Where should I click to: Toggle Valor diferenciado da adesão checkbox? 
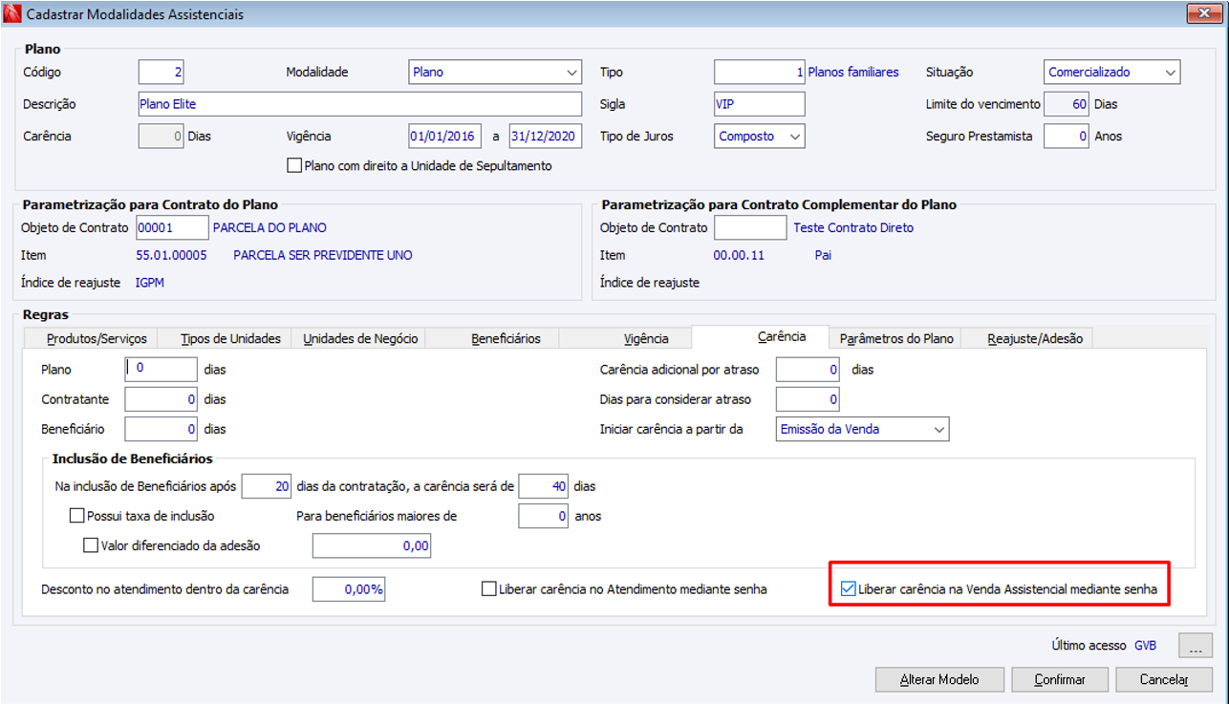pyautogui.click(x=92, y=546)
